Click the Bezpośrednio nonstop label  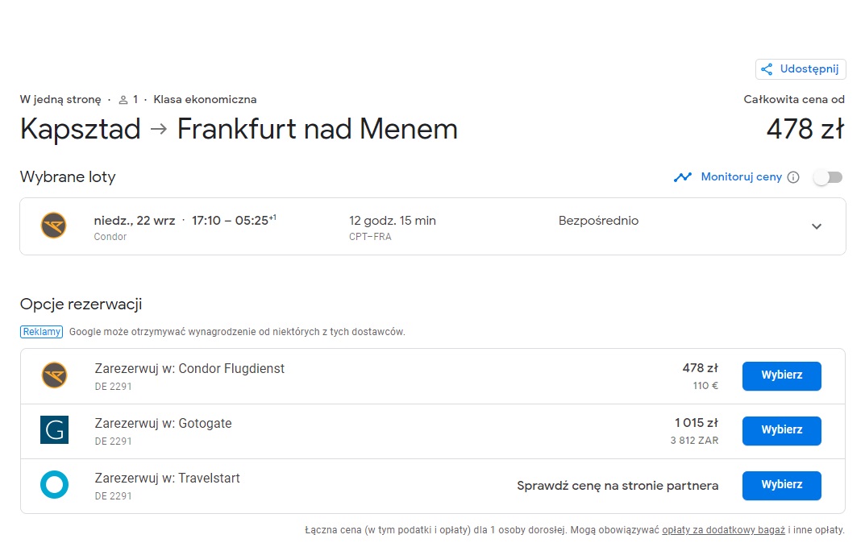click(598, 221)
